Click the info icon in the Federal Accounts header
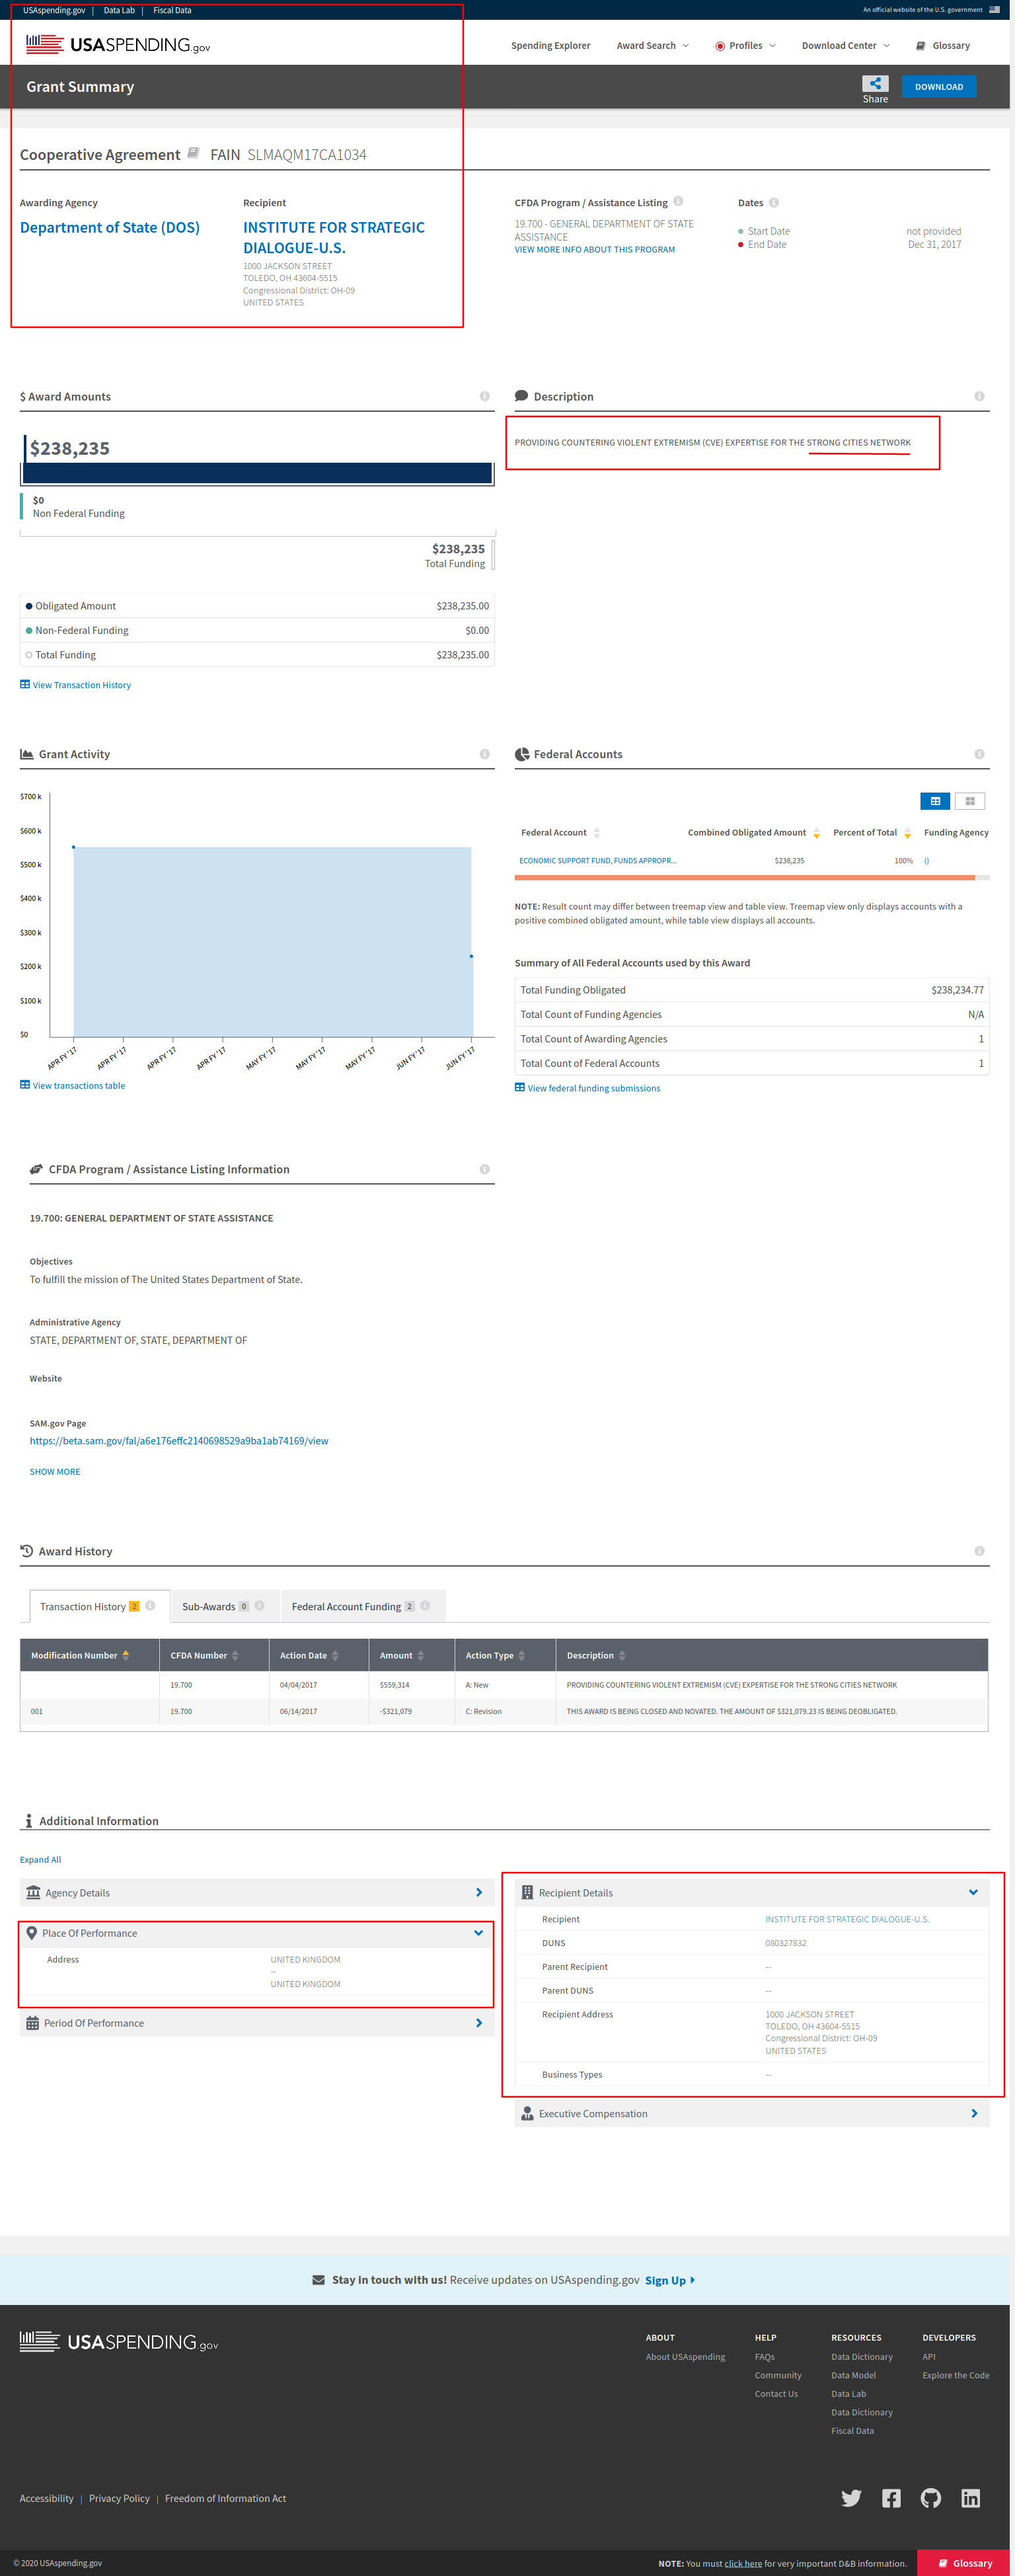The image size is (1015, 2576). point(979,754)
